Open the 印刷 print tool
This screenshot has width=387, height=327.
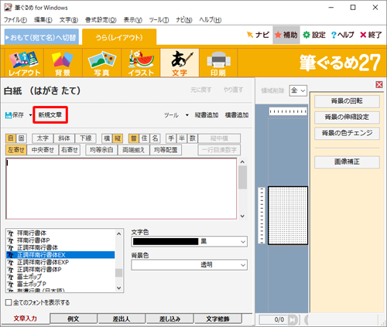[218, 63]
